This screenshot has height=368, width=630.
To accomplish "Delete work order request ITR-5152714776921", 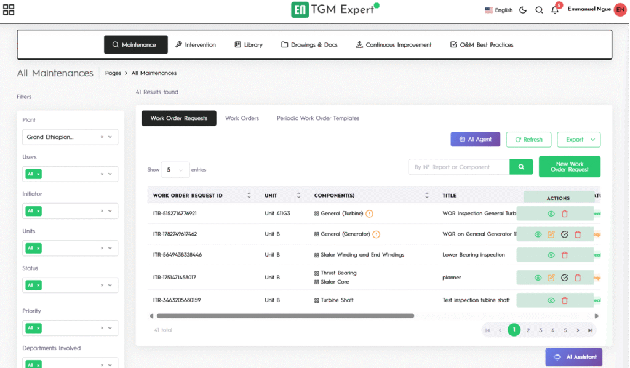I will [x=565, y=214].
